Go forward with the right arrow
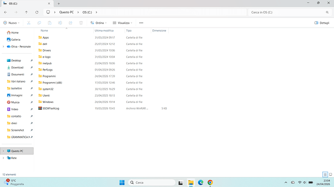The height and width of the screenshot is (187, 334). [x=16, y=13]
